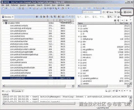This screenshot has height=110, width=134.
Task: Click the Start Method Profiling icon in Devices
Action: 55,17
